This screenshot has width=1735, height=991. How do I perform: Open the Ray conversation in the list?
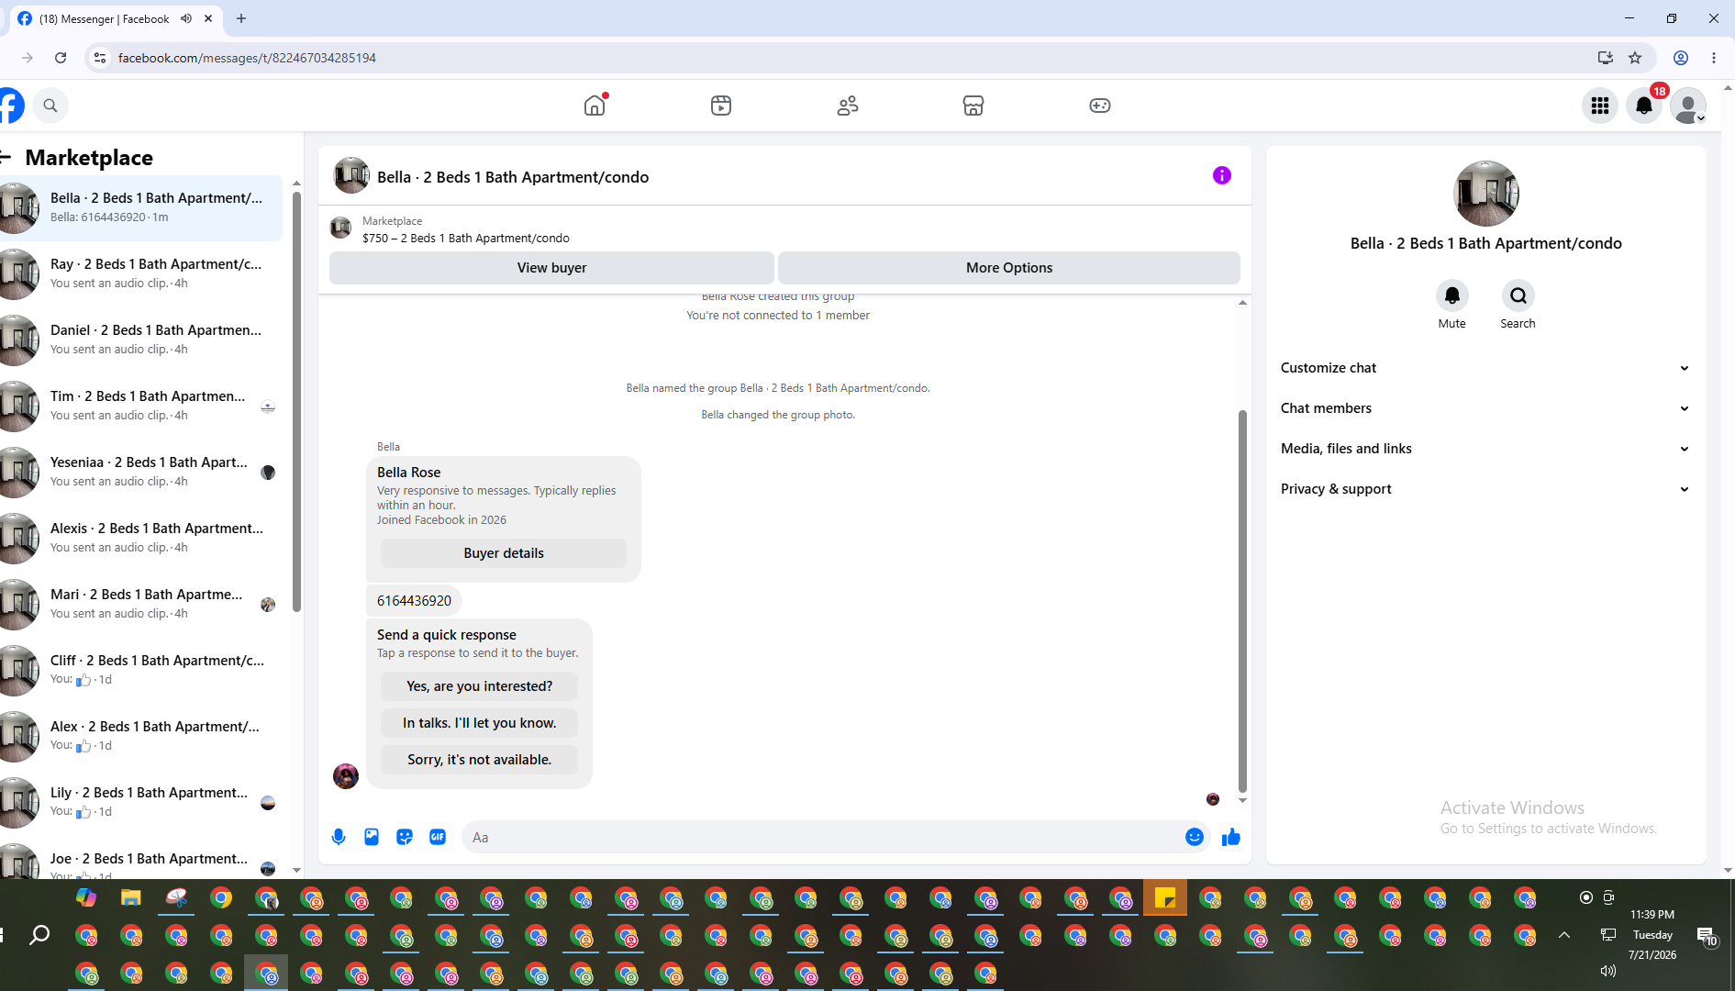point(141,274)
